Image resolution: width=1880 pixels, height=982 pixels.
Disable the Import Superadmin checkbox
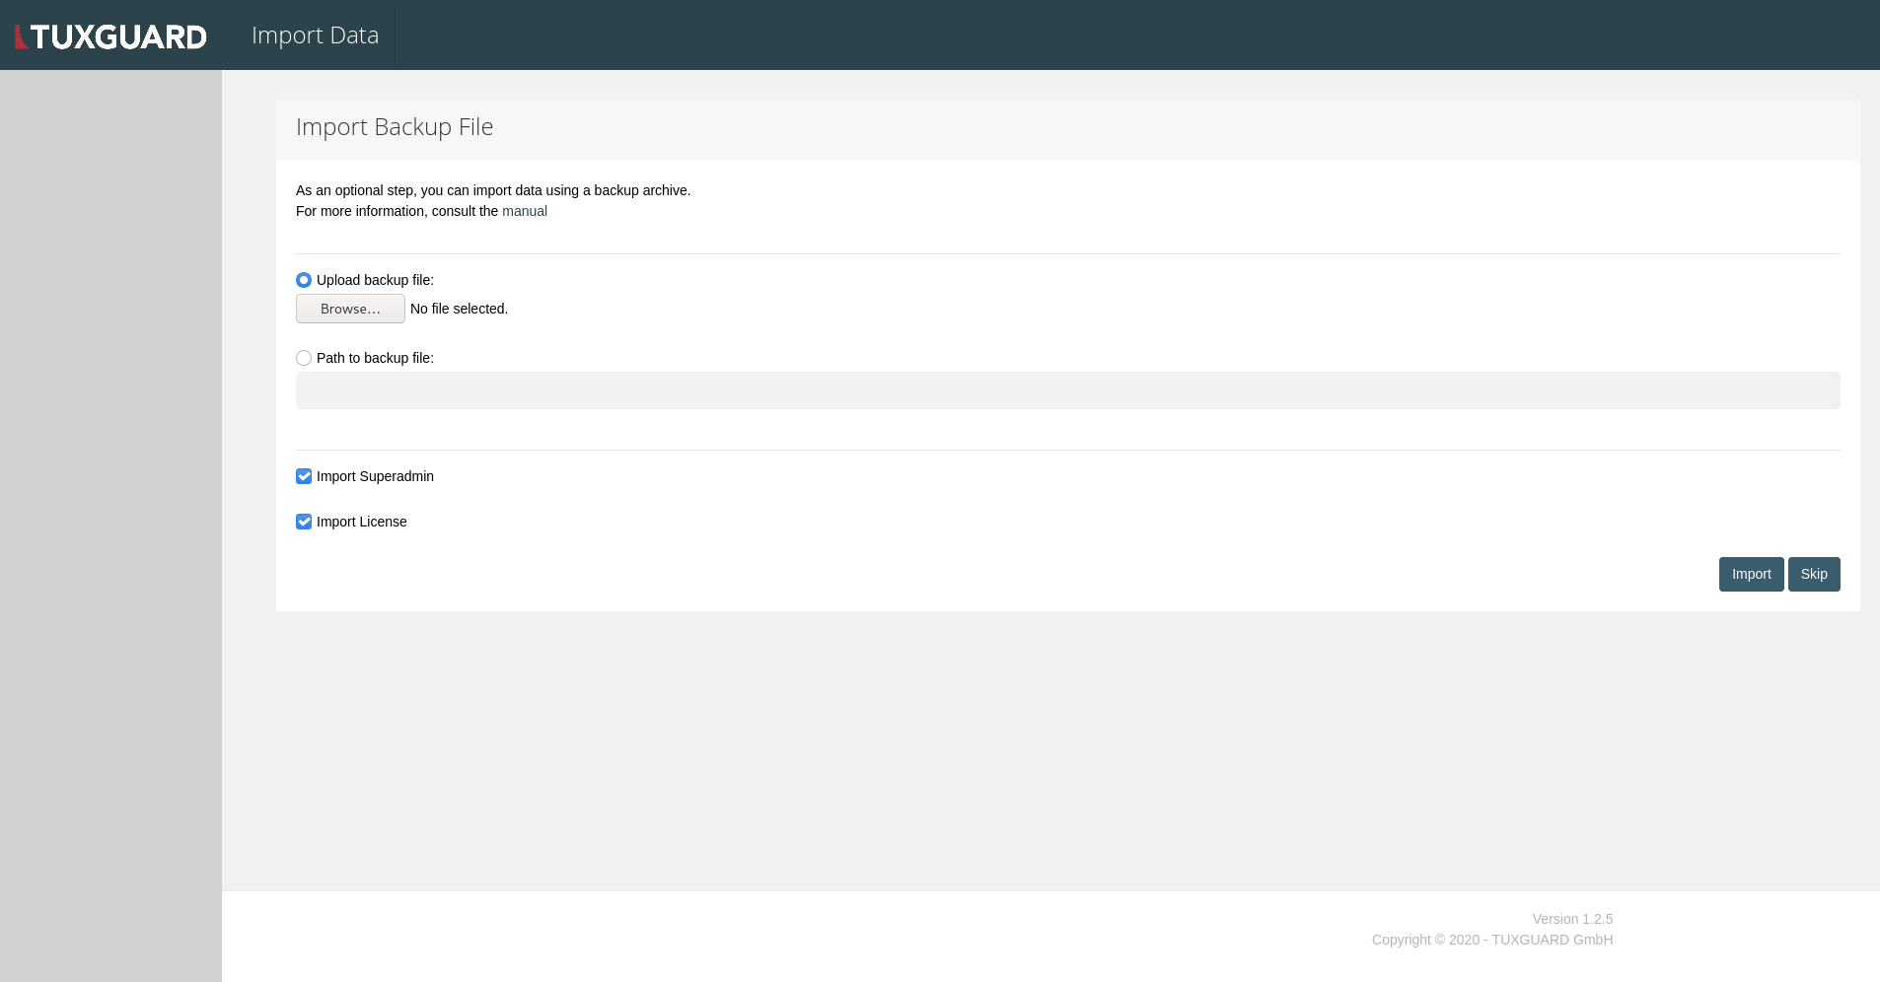[303, 476]
